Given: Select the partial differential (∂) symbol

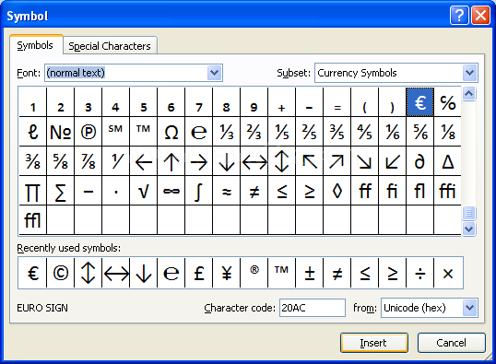Looking at the screenshot, I should 419,161.
